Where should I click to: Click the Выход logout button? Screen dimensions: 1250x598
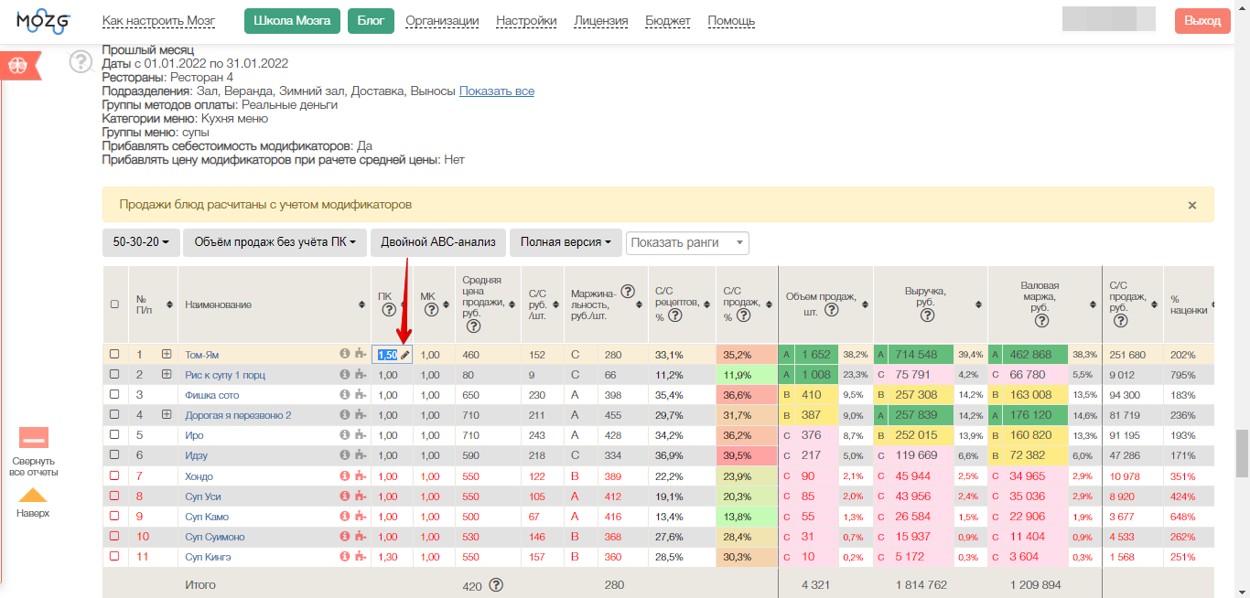point(1202,20)
